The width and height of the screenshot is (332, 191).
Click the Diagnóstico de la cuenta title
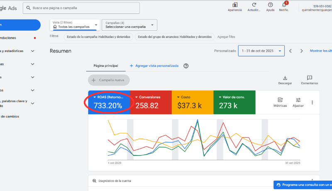point(115,181)
